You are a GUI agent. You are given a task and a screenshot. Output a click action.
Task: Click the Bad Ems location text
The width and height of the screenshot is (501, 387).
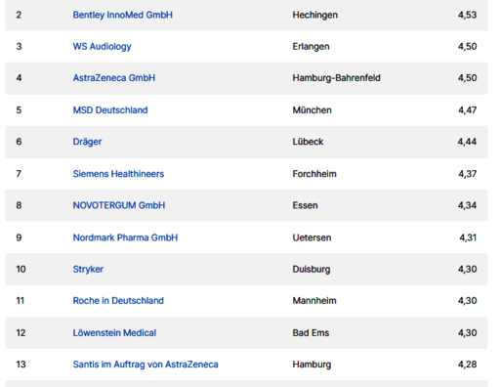[311, 333]
